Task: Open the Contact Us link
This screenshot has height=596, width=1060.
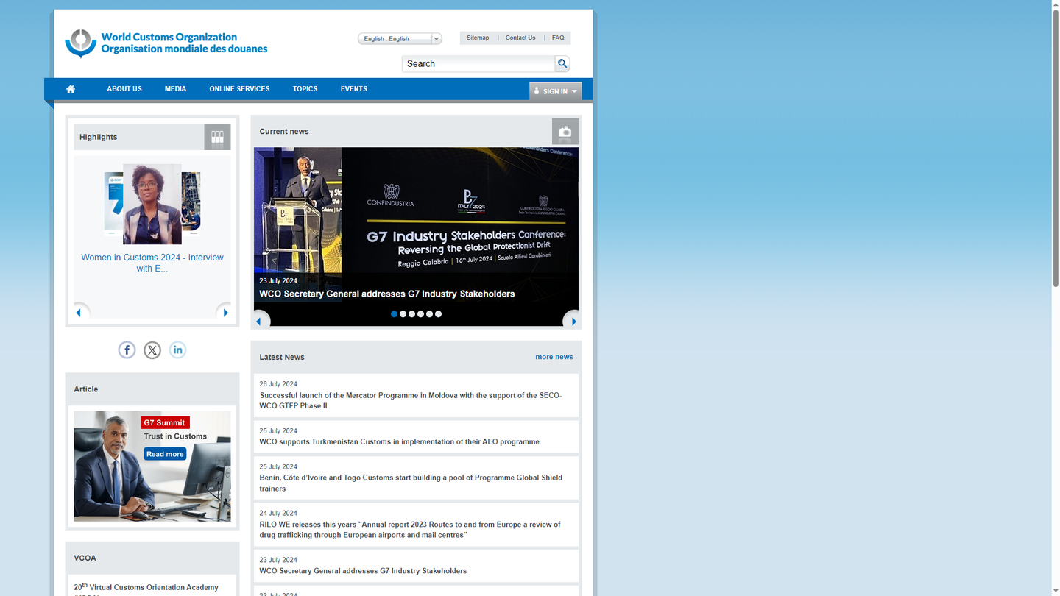Action: coord(520,38)
